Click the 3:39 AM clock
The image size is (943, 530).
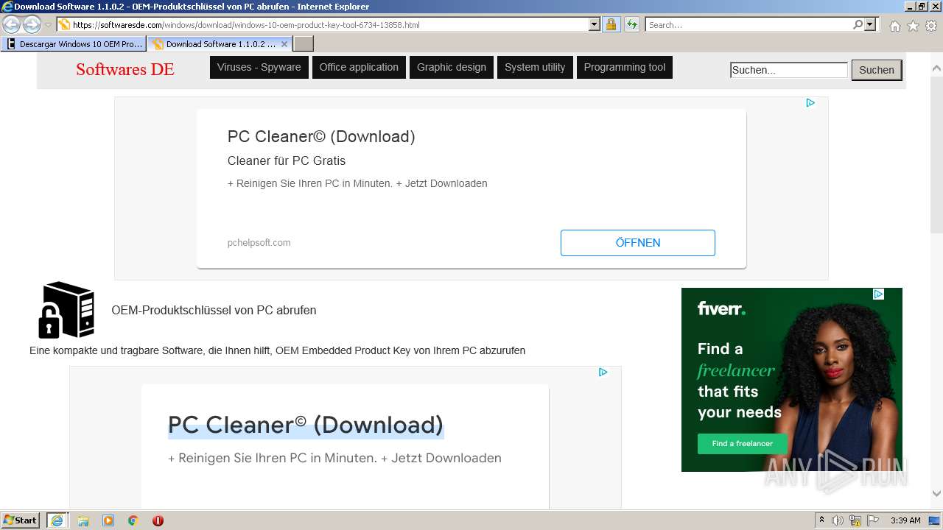click(905, 520)
